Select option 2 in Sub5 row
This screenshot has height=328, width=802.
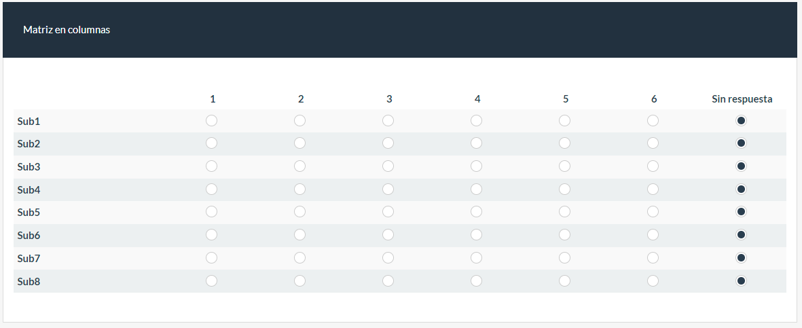pyautogui.click(x=300, y=212)
